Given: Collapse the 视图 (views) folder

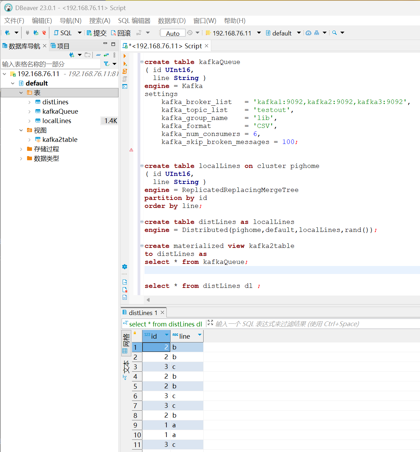Looking at the screenshot, I should point(21,130).
